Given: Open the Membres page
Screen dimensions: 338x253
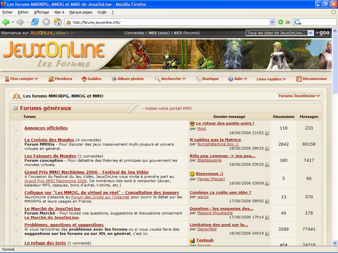Looking at the screenshot, I should 60,79.
